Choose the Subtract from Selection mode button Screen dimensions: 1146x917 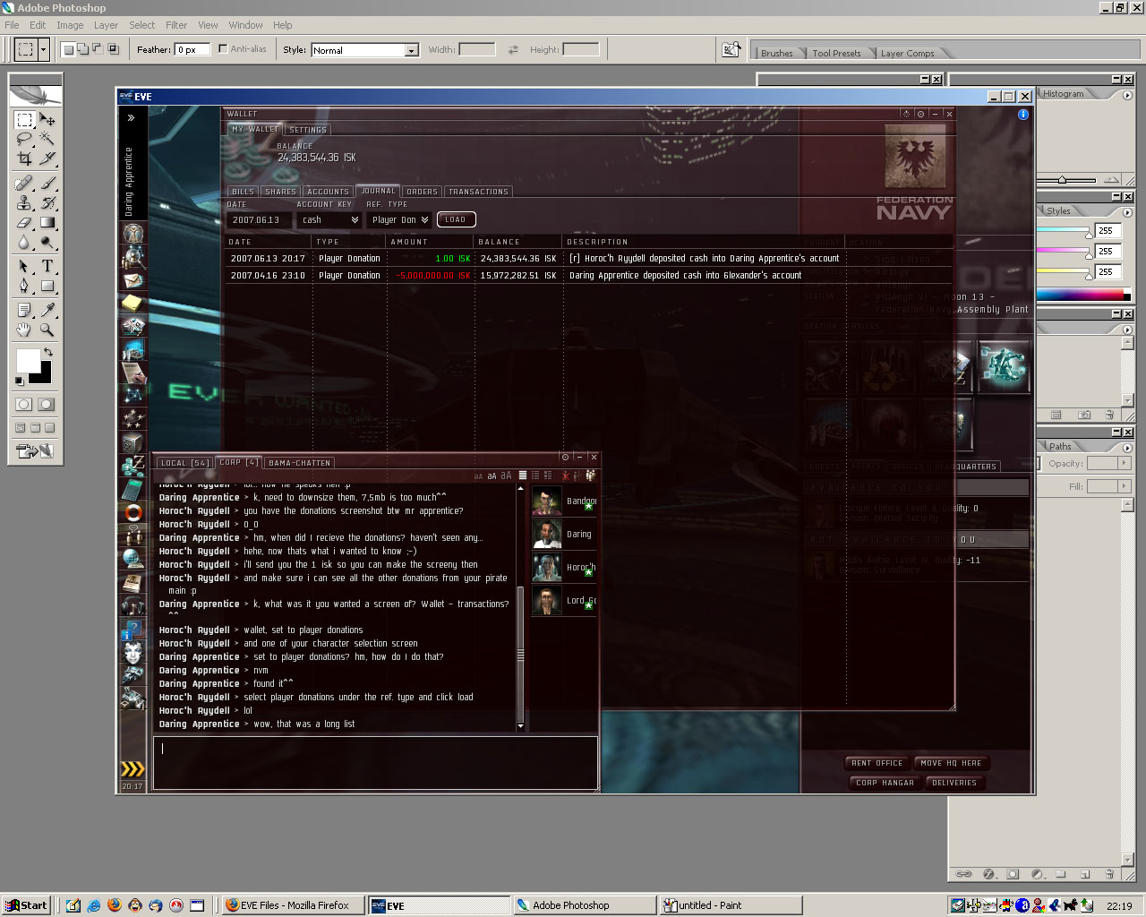(x=98, y=49)
